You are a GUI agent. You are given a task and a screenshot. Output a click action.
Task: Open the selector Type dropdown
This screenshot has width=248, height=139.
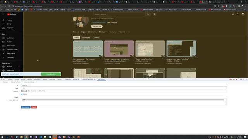tap(124, 88)
